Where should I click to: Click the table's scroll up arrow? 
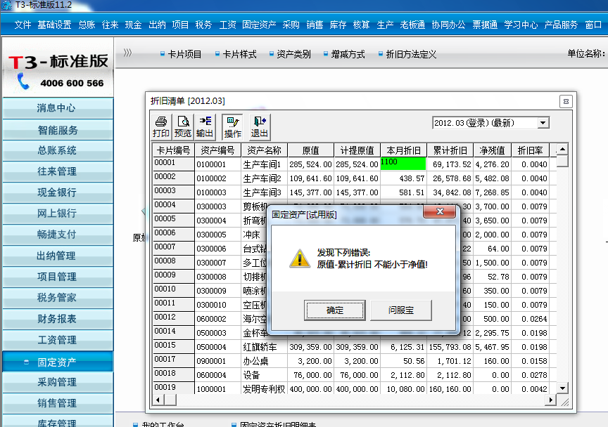point(562,149)
